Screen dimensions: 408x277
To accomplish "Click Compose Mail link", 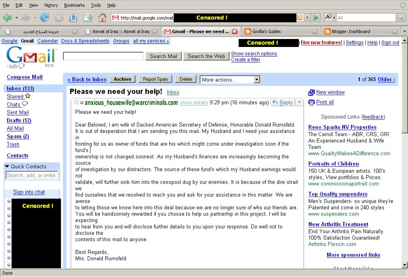I will pos(25,77).
